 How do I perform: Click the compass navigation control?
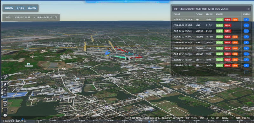tap(5, 78)
